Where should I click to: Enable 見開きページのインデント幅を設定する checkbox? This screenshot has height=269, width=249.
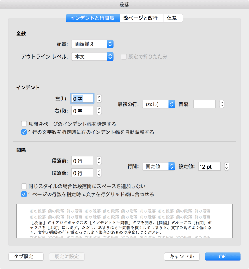[x=24, y=124]
